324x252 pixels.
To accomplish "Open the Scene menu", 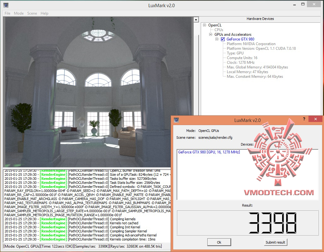I will click(x=32, y=13).
